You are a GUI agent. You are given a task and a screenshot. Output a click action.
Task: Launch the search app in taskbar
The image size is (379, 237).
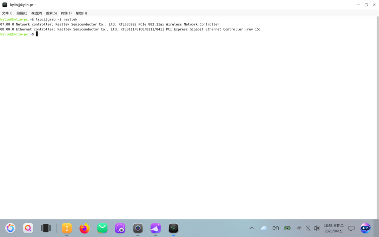(x=28, y=228)
